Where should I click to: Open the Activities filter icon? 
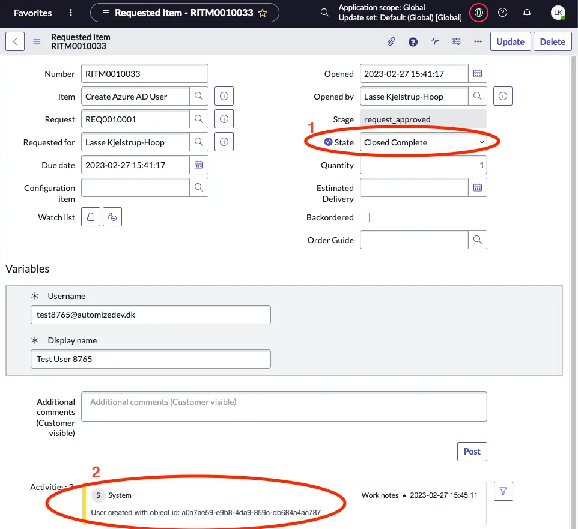coord(503,491)
